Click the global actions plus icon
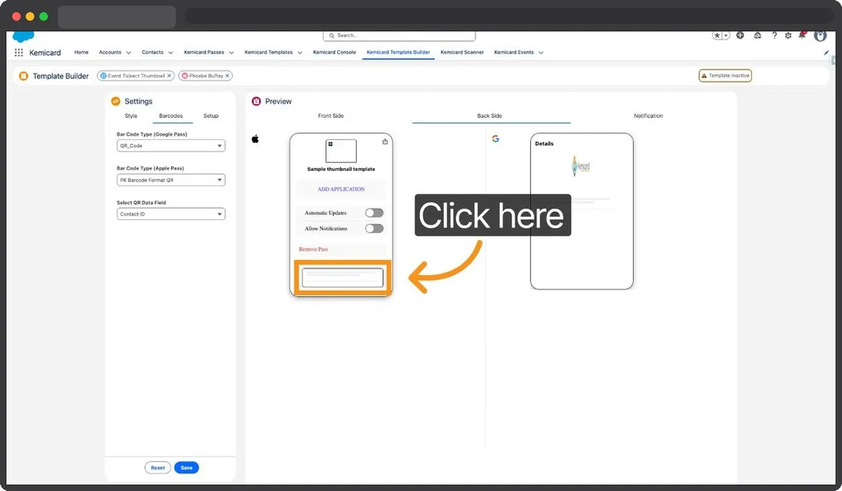 click(740, 36)
